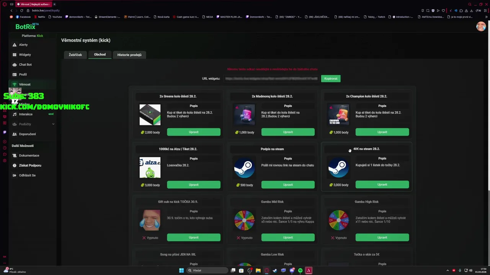Open Discord from the taskbar
This screenshot has width=490, height=275.
292,270
